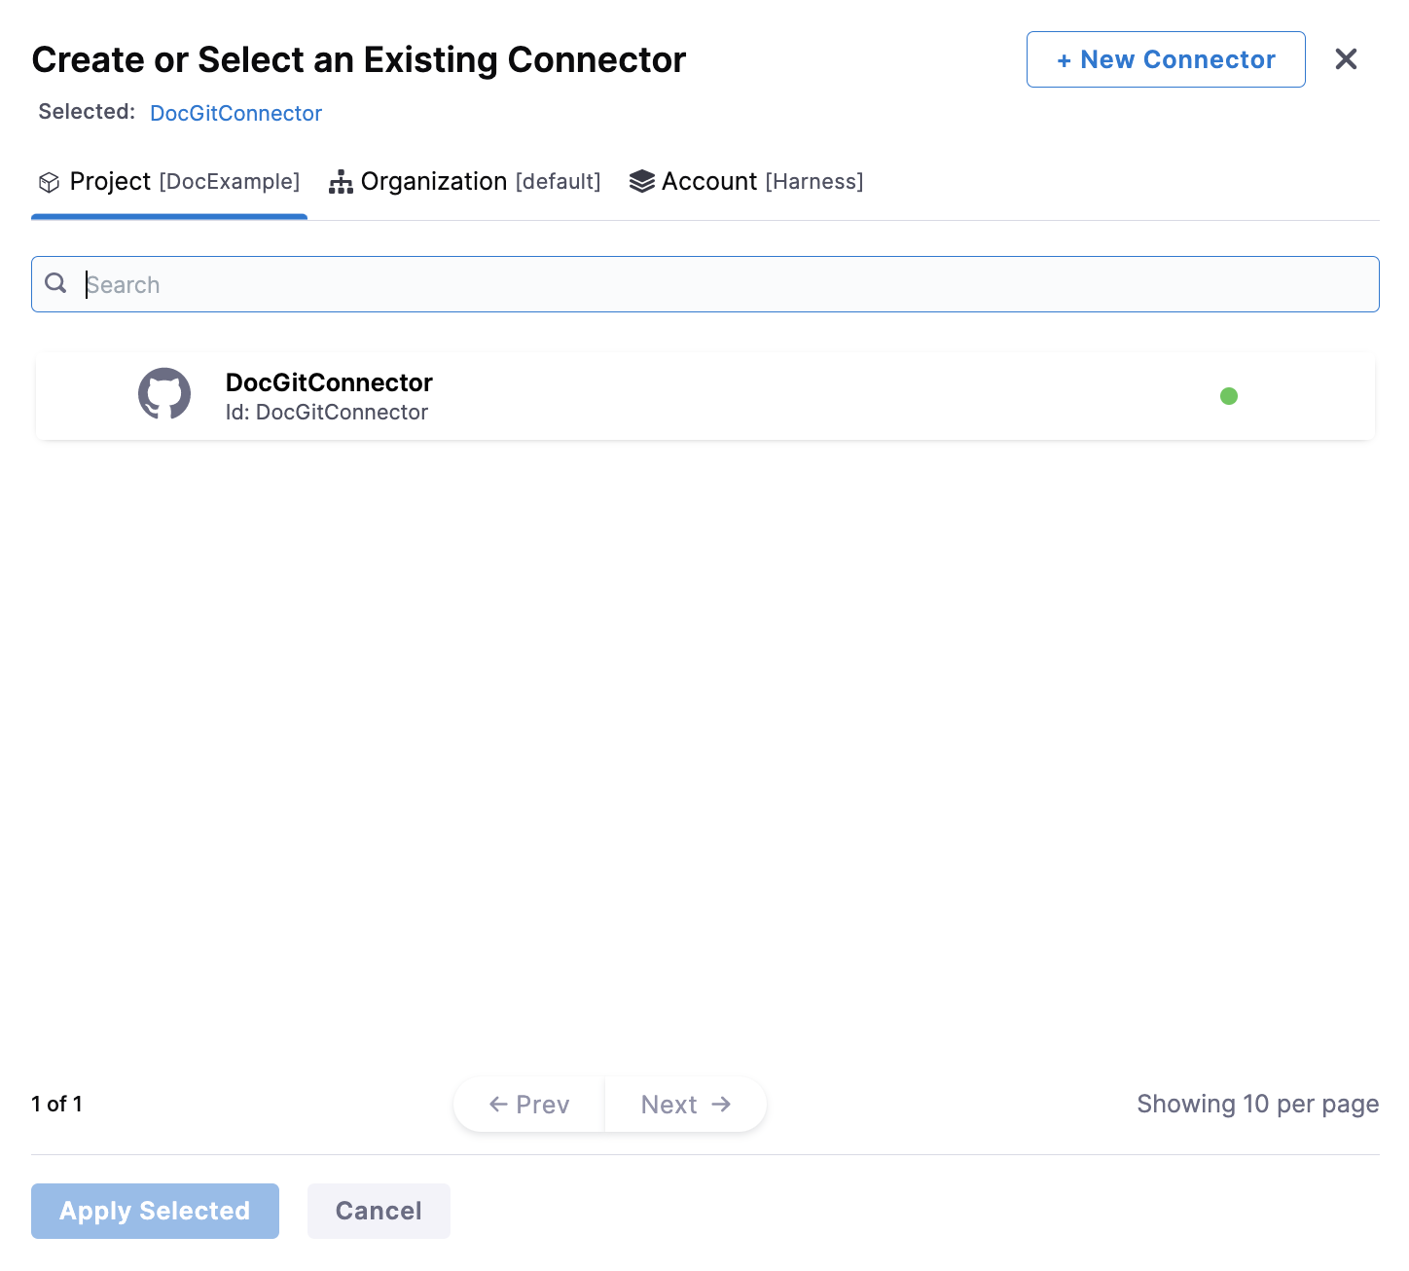Click the selected DocGitConnector link
The height and width of the screenshot is (1271, 1409).
coord(235,113)
